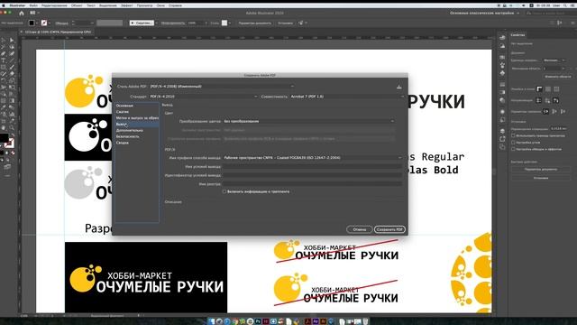Click the Сохранить PDF button

click(x=389, y=229)
